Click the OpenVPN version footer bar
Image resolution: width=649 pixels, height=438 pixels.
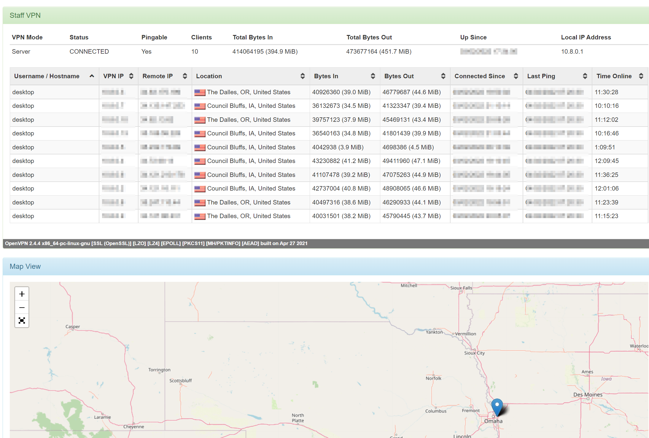tap(156, 244)
